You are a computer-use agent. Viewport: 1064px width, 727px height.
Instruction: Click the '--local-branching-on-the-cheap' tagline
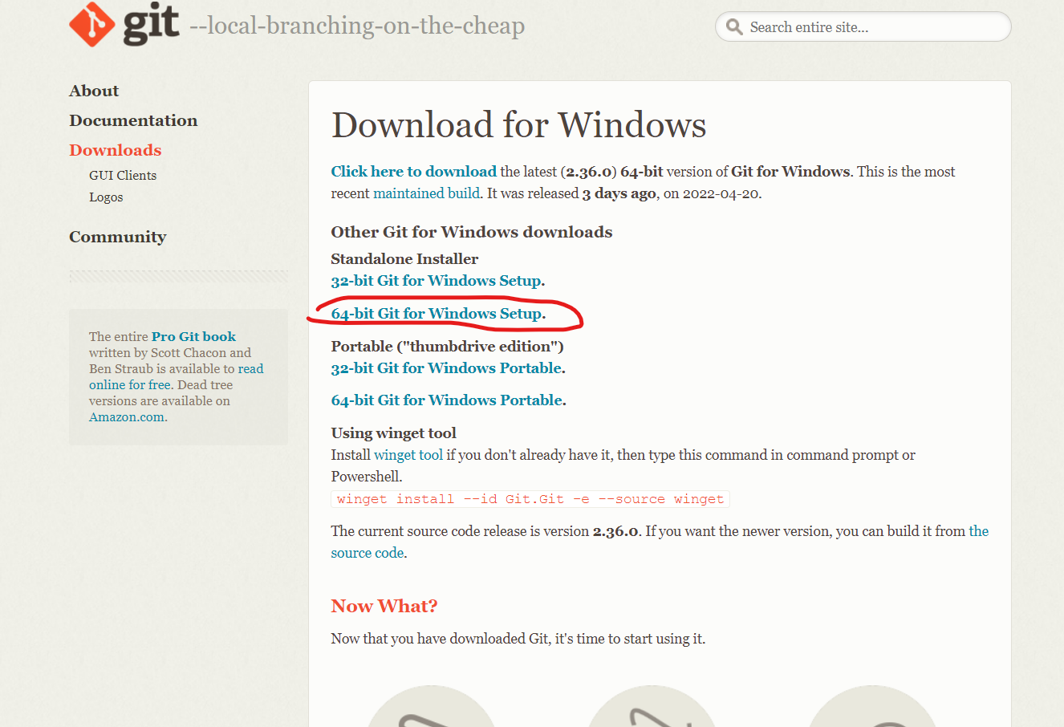click(357, 26)
